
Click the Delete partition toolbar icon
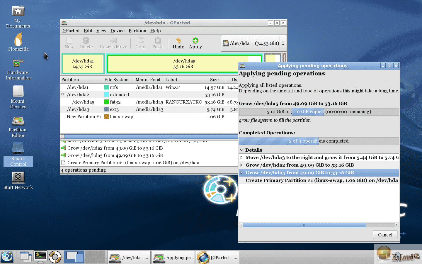[86, 43]
